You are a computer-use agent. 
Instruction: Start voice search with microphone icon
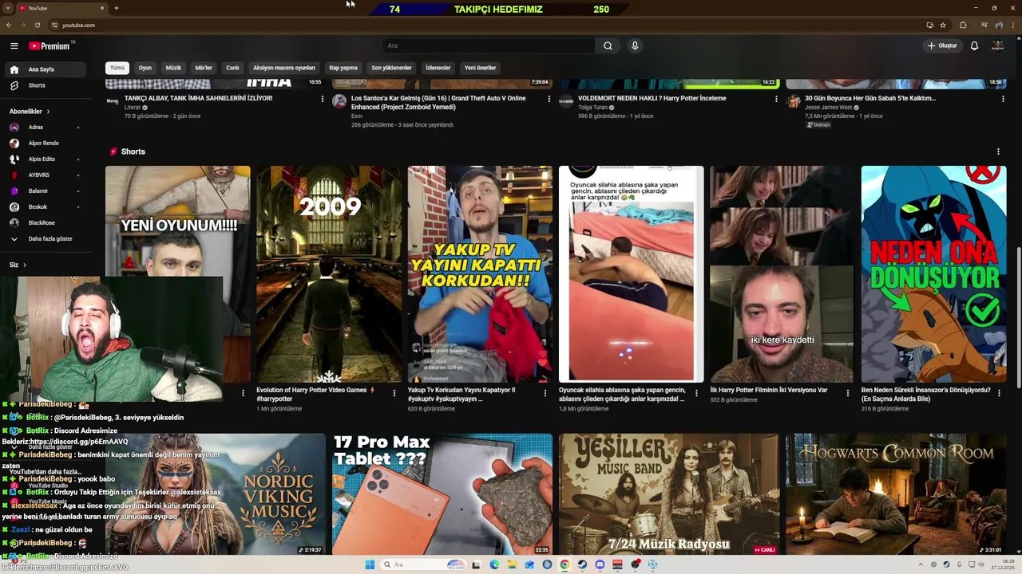pos(635,46)
